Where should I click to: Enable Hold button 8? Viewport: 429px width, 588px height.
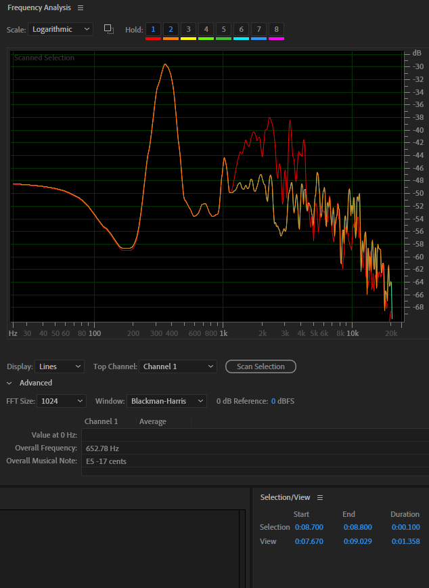(x=276, y=29)
